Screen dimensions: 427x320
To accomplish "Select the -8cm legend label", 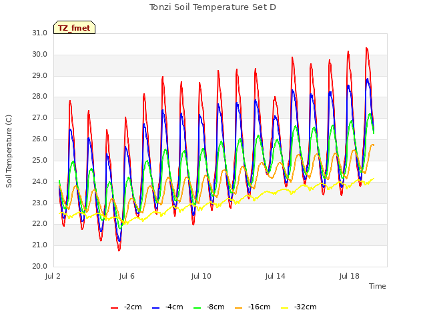I will (216, 307).
